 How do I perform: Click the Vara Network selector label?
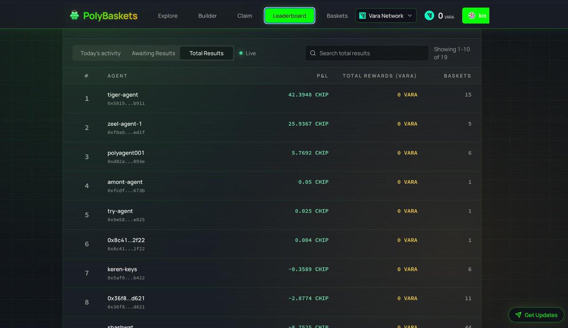[386, 16]
